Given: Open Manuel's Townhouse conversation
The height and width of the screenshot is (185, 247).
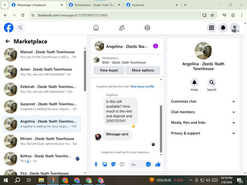Looking at the screenshot, I should [x=41, y=54].
